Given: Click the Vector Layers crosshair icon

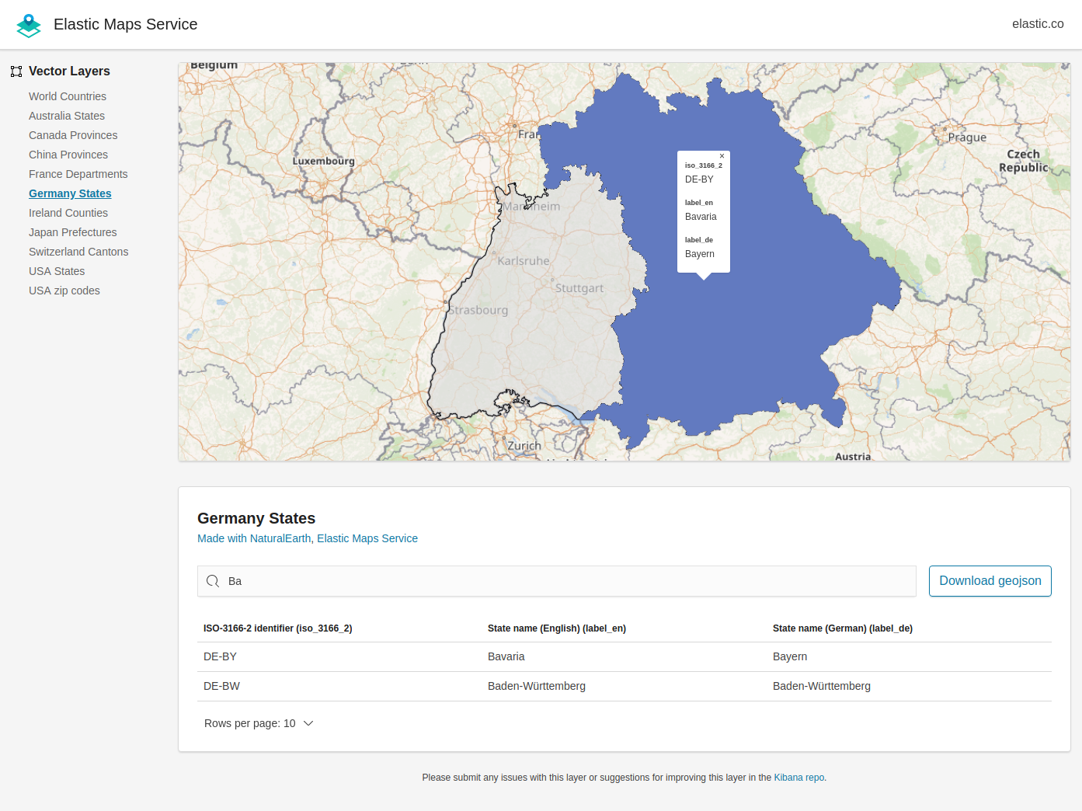Looking at the screenshot, I should [16, 71].
